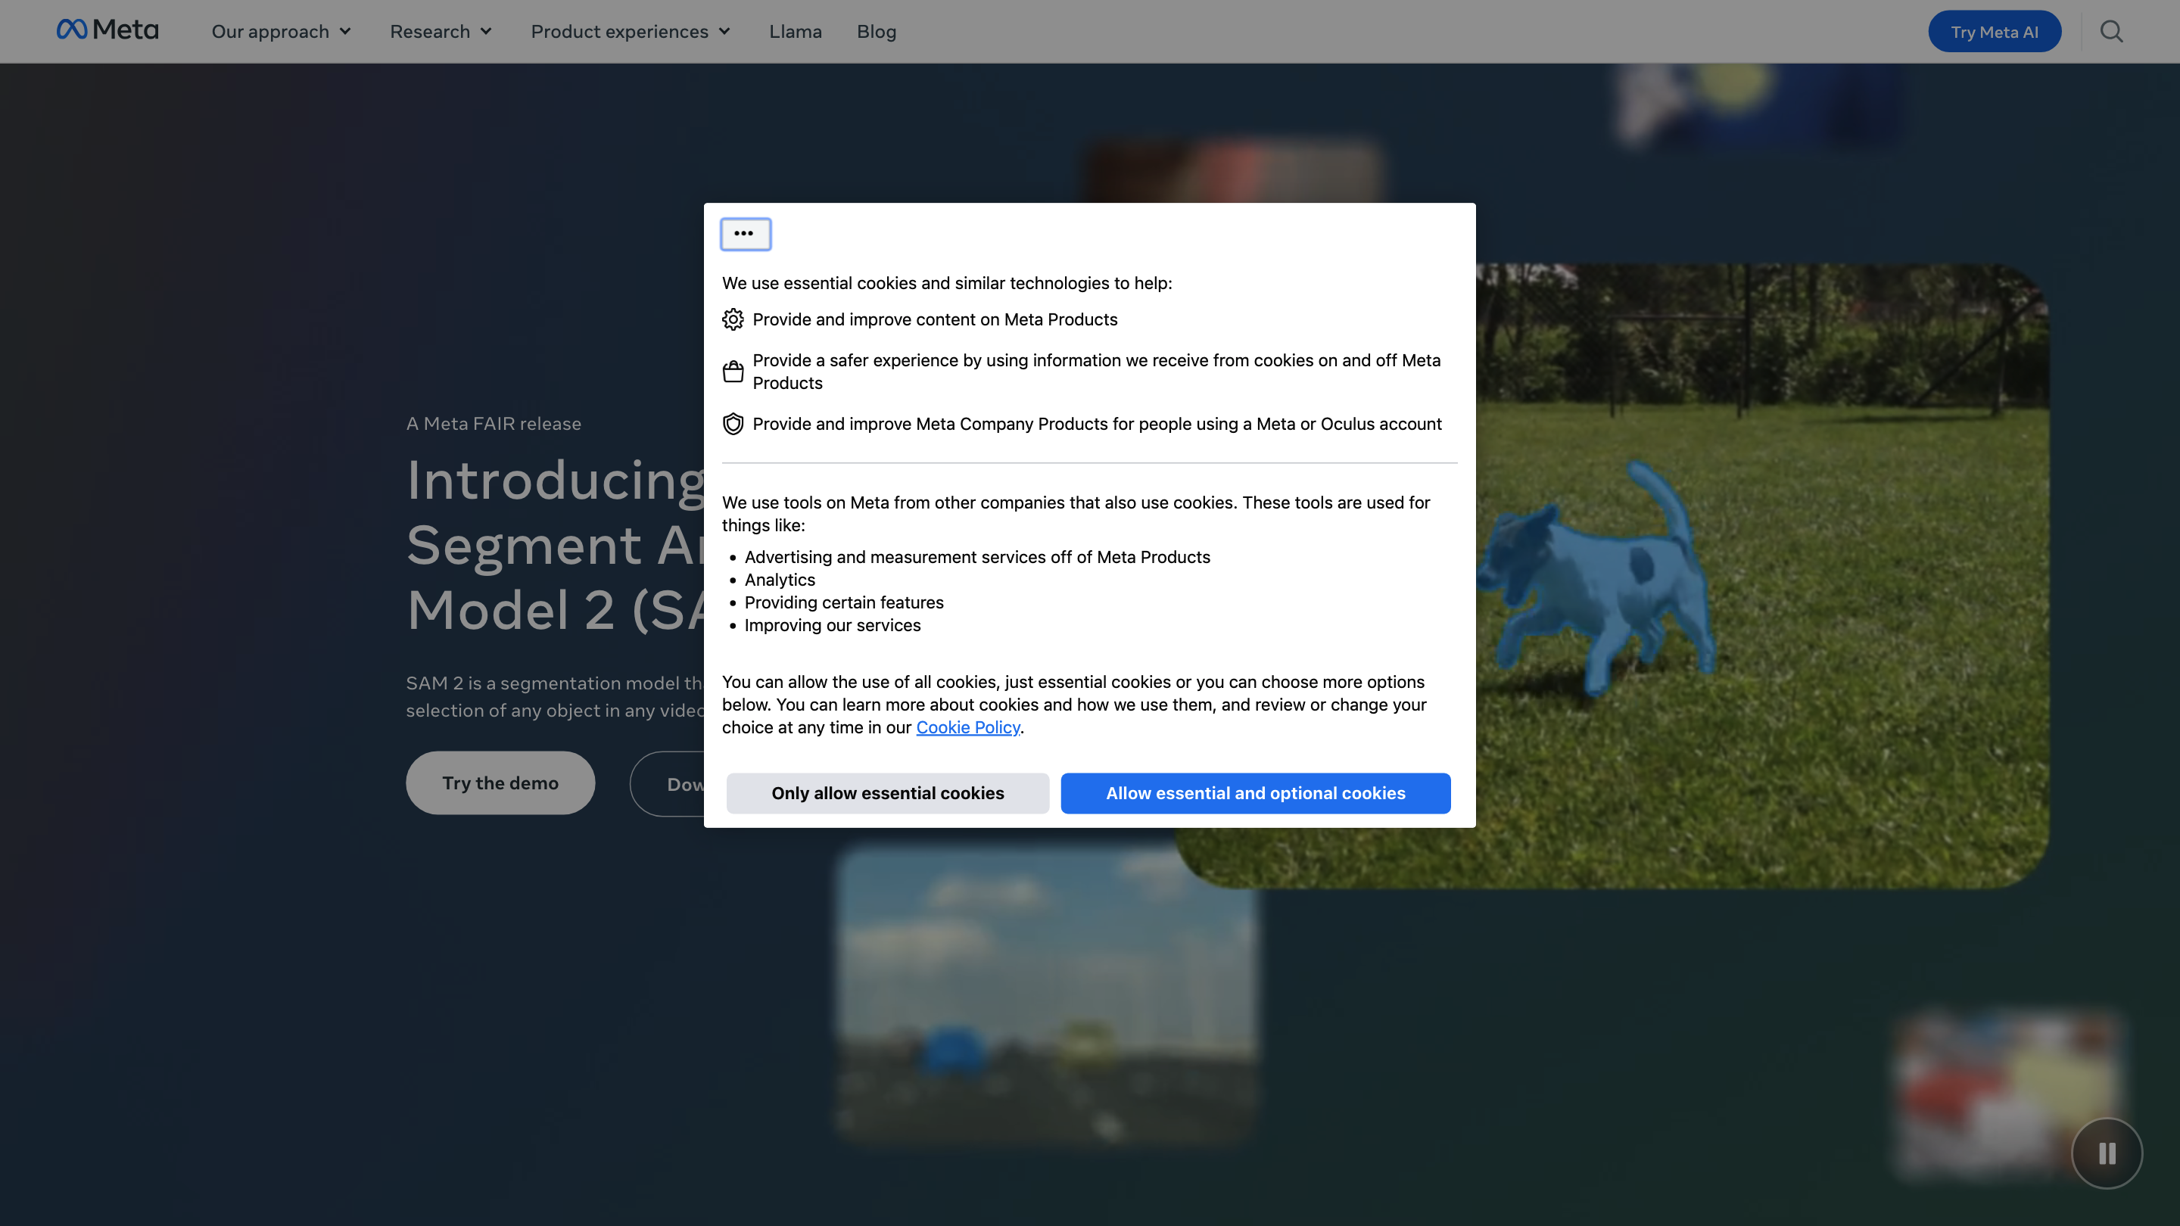Pause the background video
The width and height of the screenshot is (2180, 1226).
tap(2107, 1153)
